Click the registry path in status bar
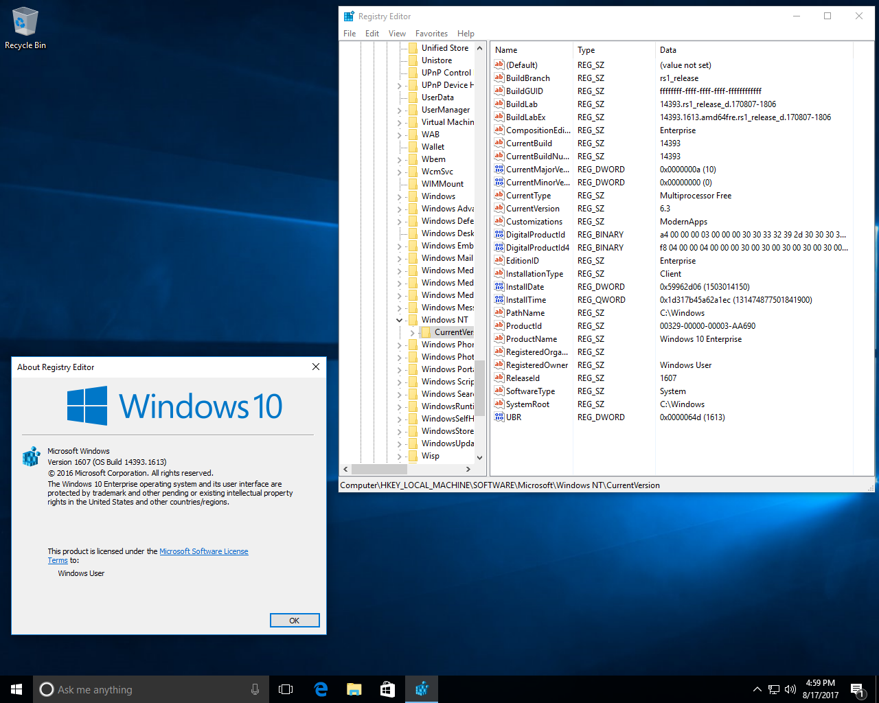This screenshot has width=879, height=703. [500, 485]
